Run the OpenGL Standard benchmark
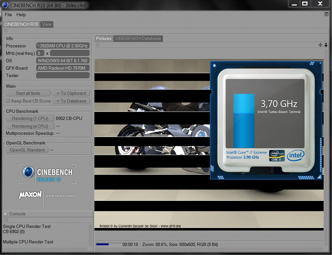This screenshot has height=255, width=332. coord(27,150)
